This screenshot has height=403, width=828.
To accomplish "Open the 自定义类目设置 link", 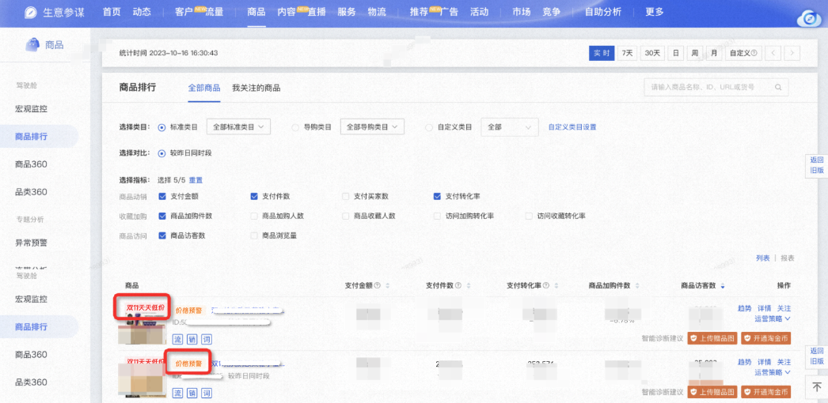I will 572,127.
